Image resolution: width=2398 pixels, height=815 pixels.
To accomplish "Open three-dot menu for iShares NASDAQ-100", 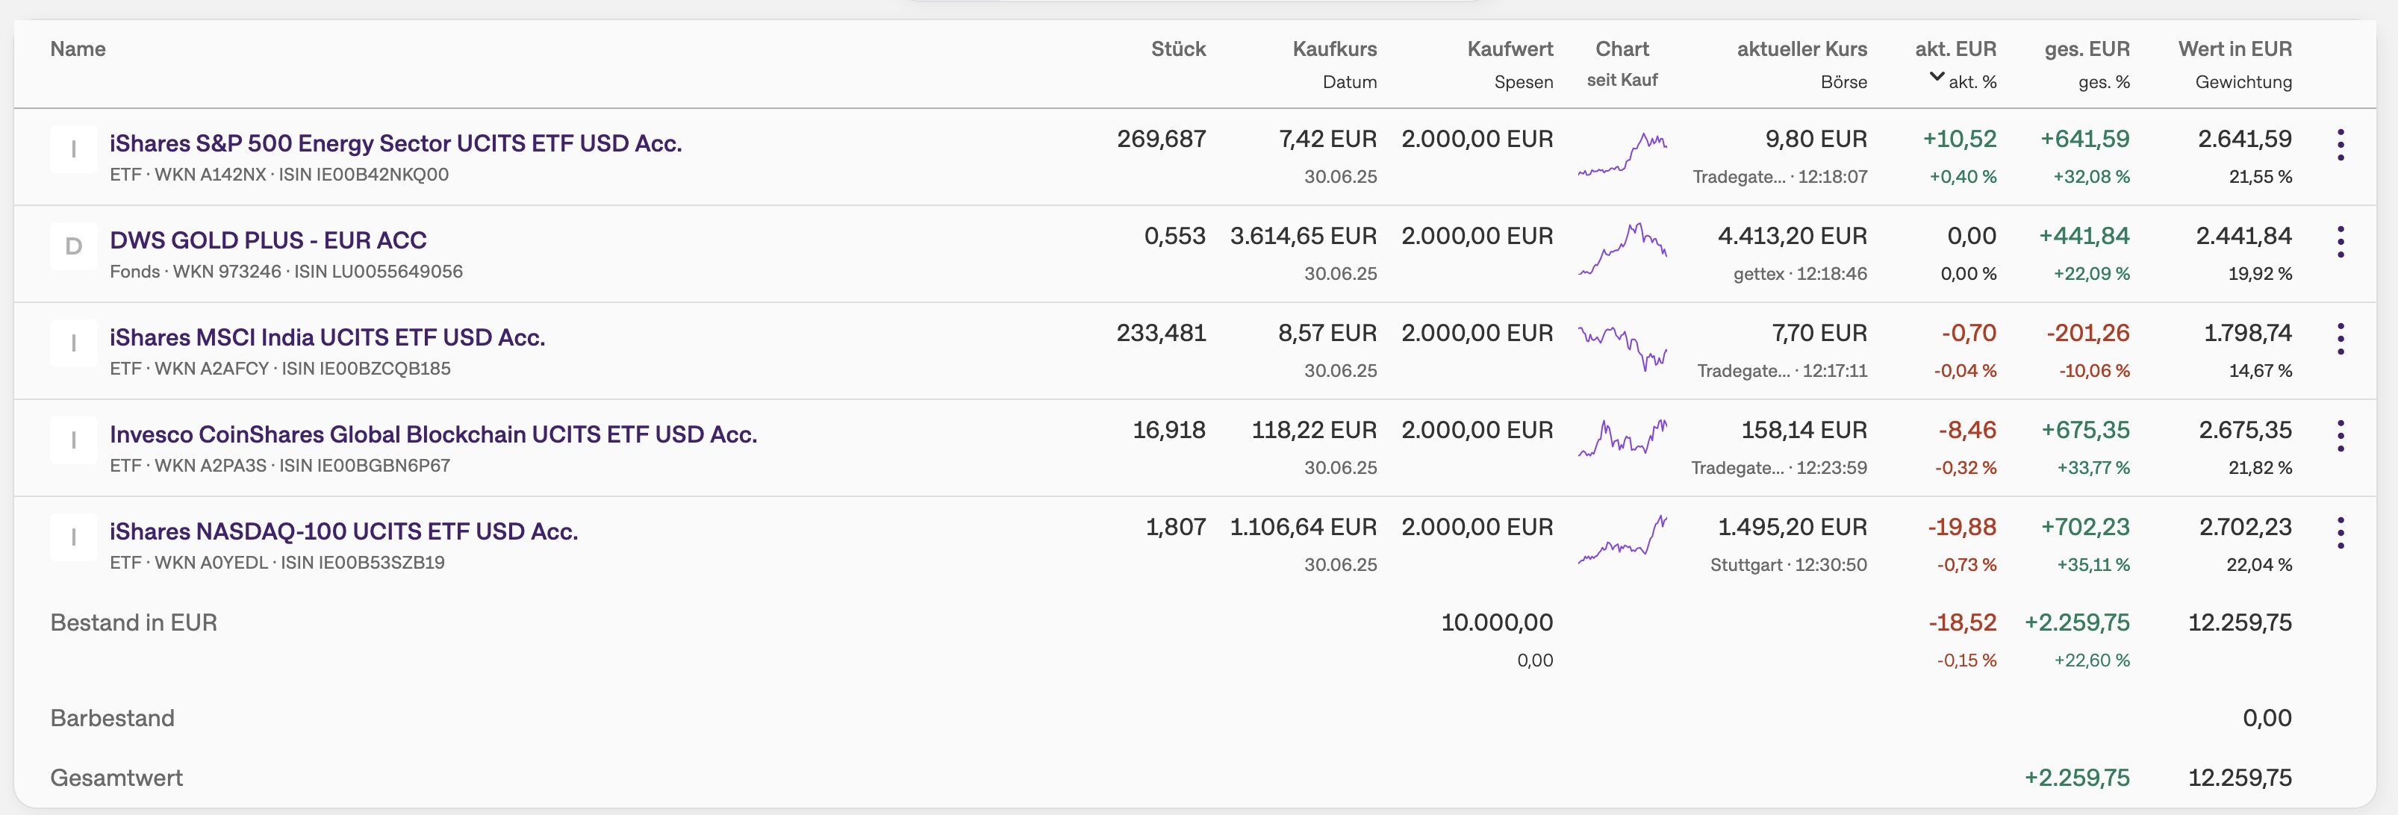I will (x=2341, y=533).
